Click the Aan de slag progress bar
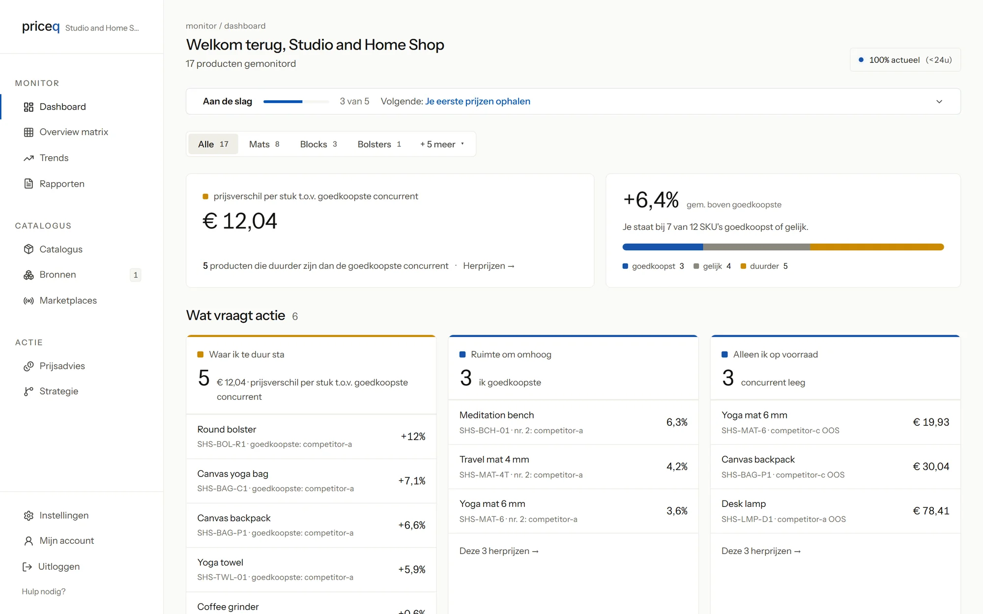Screen dimensions: 983x614 [x=296, y=102]
